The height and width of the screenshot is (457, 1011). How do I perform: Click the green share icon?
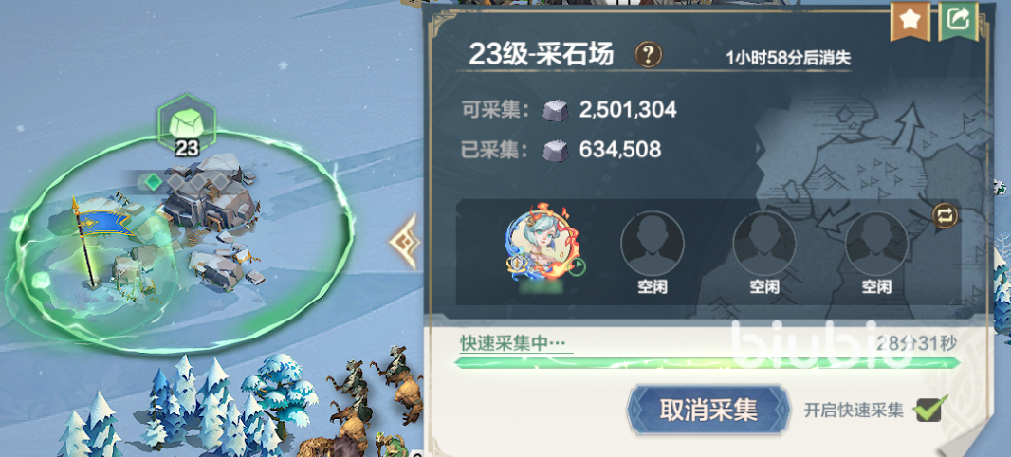click(x=958, y=20)
